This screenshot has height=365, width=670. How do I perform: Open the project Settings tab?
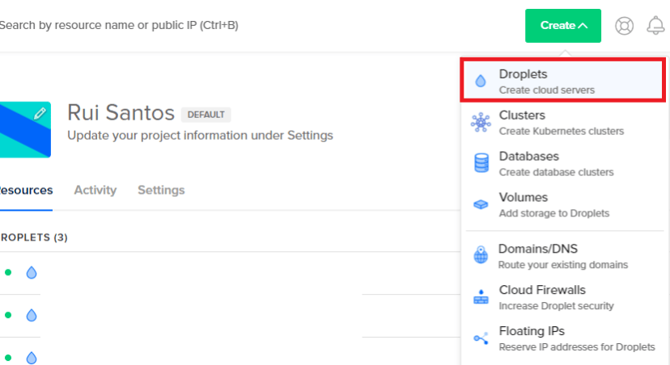[161, 191]
